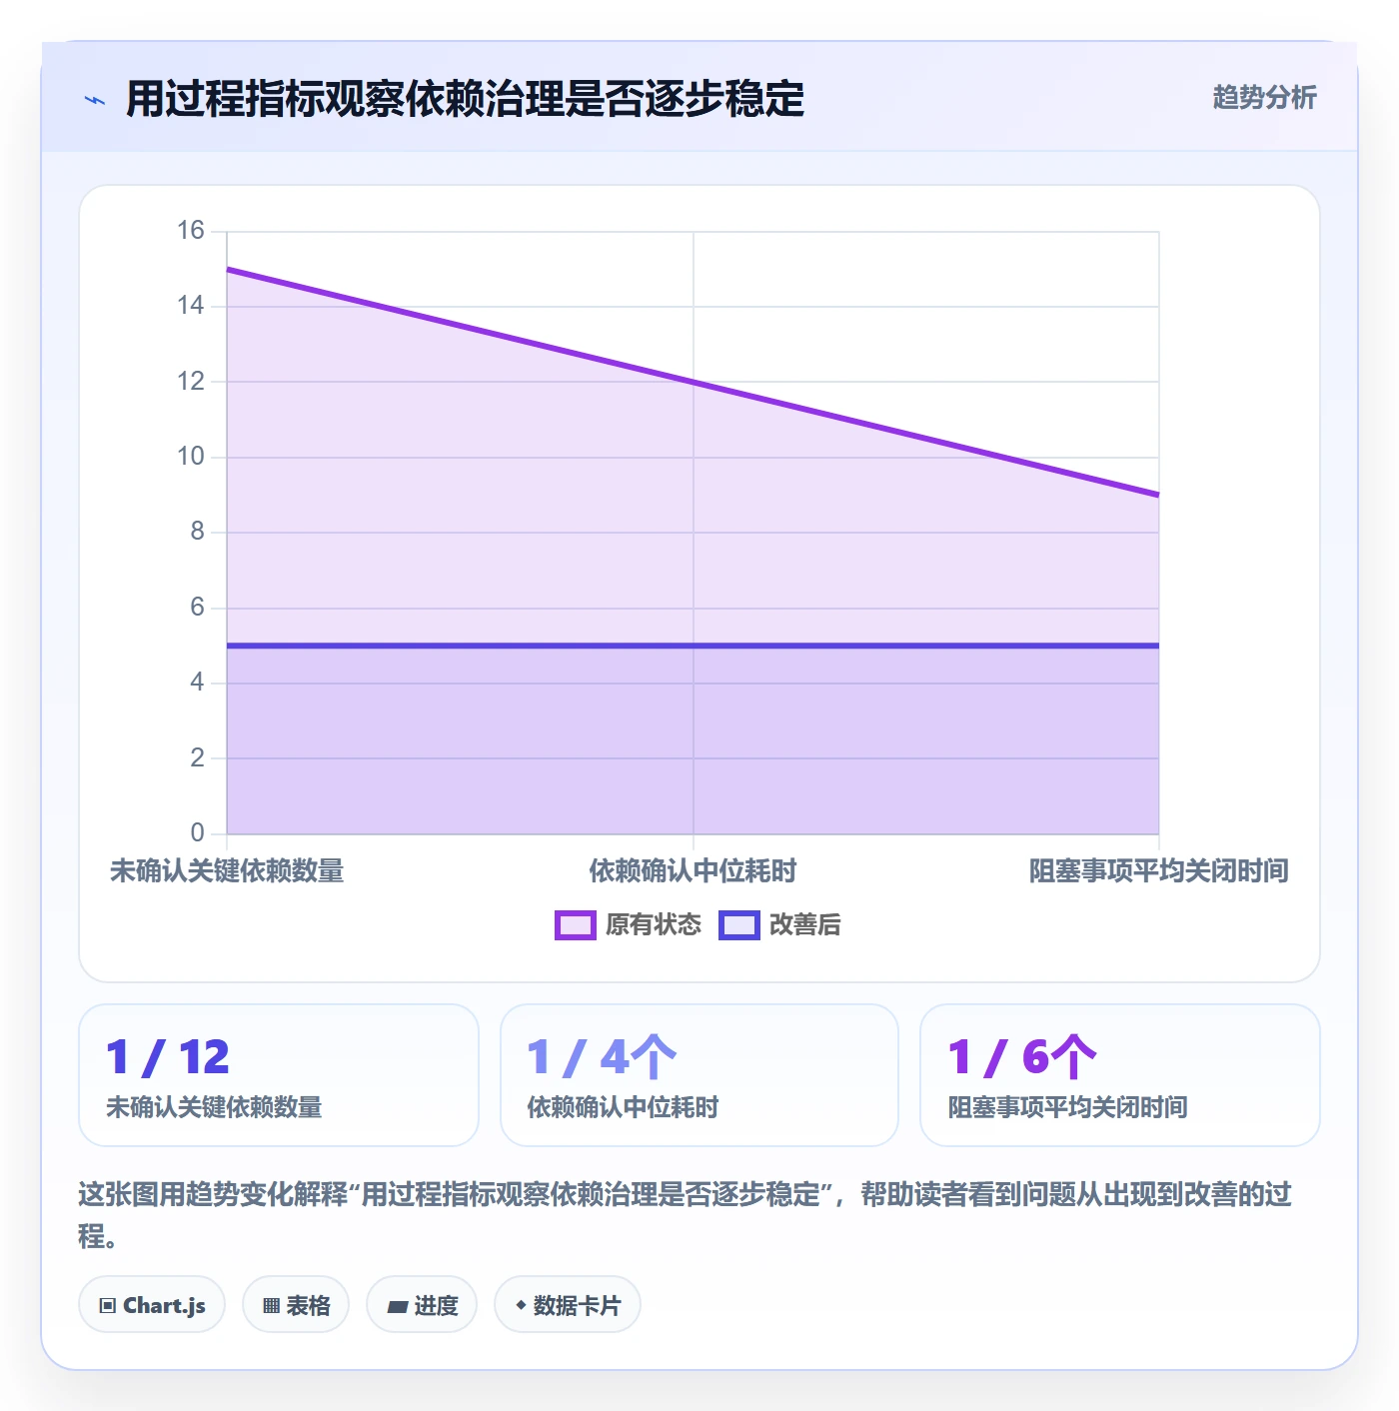This screenshot has height=1411, width=1399.
Task: Click the lightning icon beside the title
Action: tap(95, 100)
